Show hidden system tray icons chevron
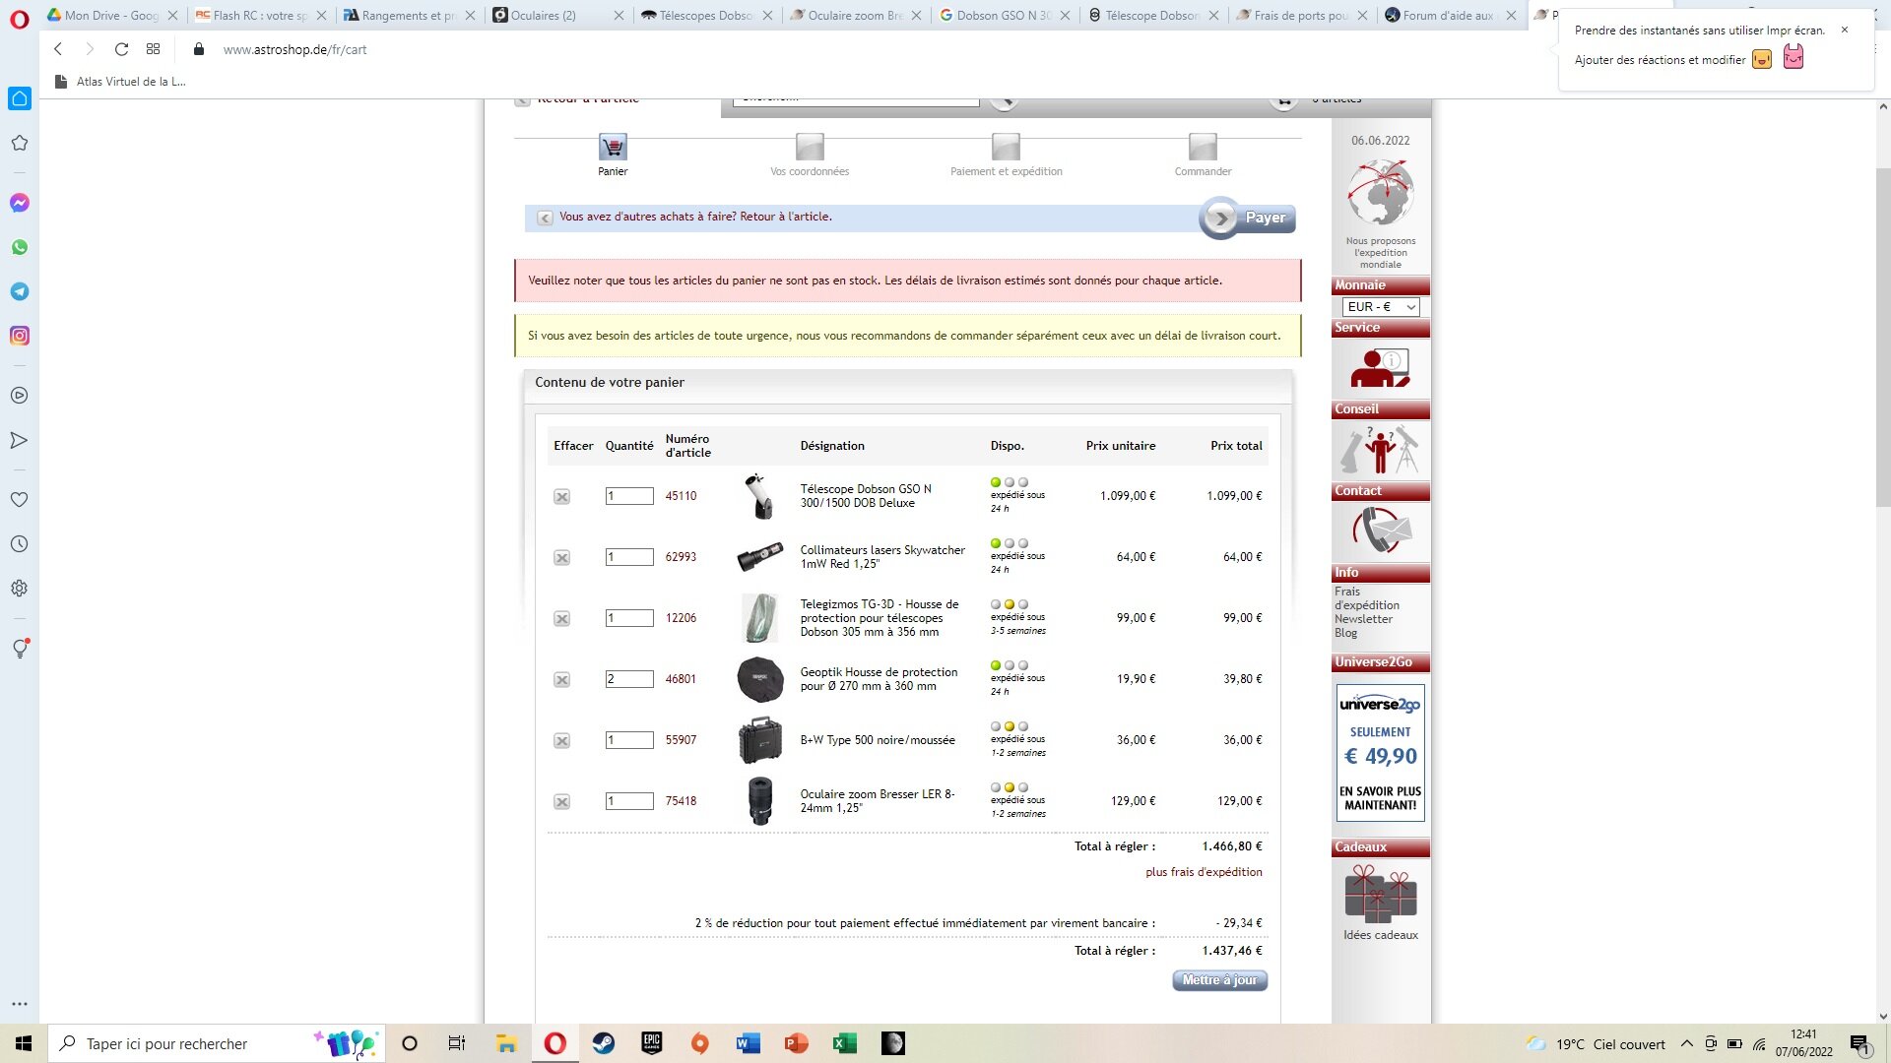The image size is (1891, 1063). pos(1686,1043)
